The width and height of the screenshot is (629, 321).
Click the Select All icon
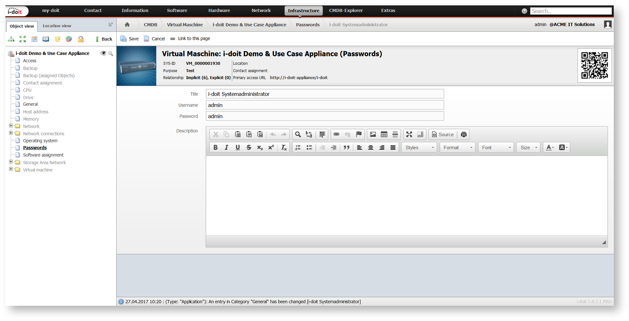(x=322, y=135)
